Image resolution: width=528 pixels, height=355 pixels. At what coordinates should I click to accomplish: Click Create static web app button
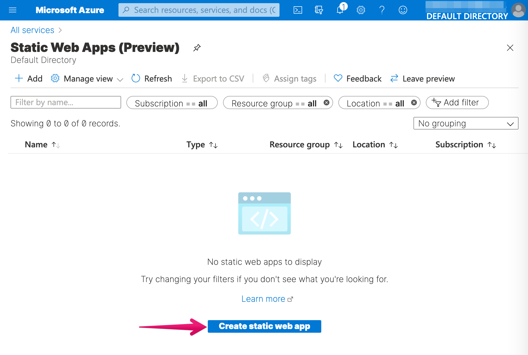point(264,326)
